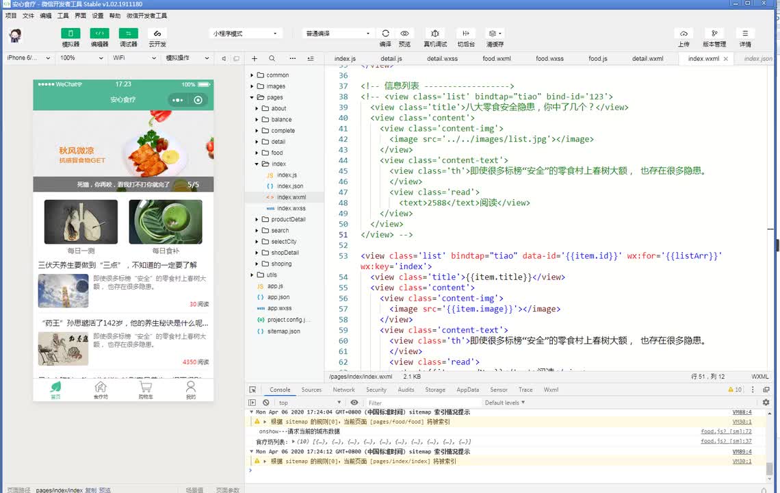Open the 详情 details panel
Image resolution: width=780 pixels, height=493 pixels.
click(745, 34)
